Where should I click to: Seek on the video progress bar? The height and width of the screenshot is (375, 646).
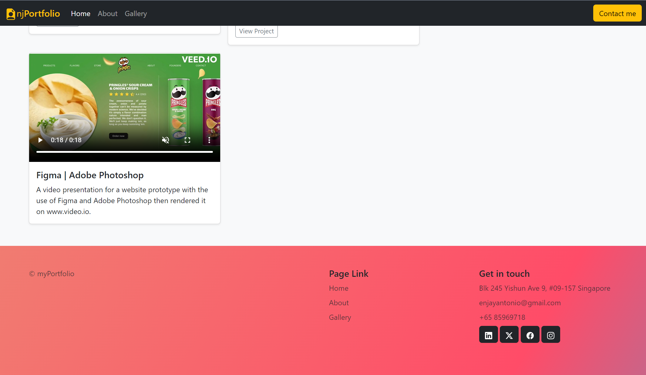coord(124,152)
